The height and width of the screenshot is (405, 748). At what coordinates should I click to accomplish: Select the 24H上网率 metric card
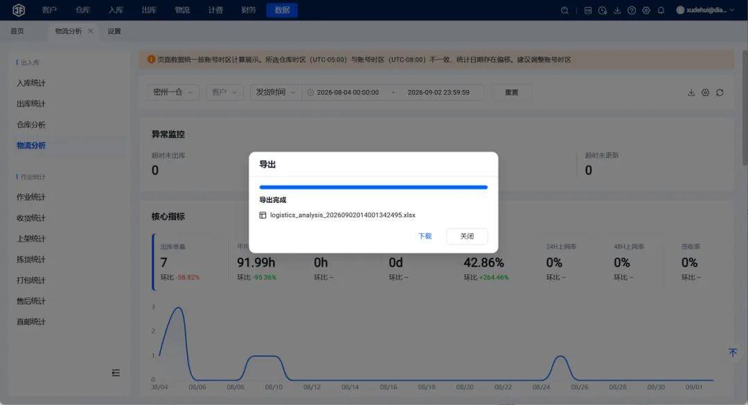570,262
